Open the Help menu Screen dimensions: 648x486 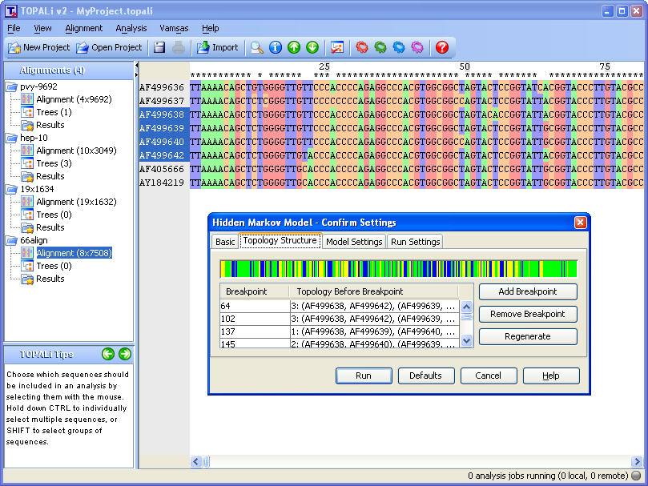211,28
